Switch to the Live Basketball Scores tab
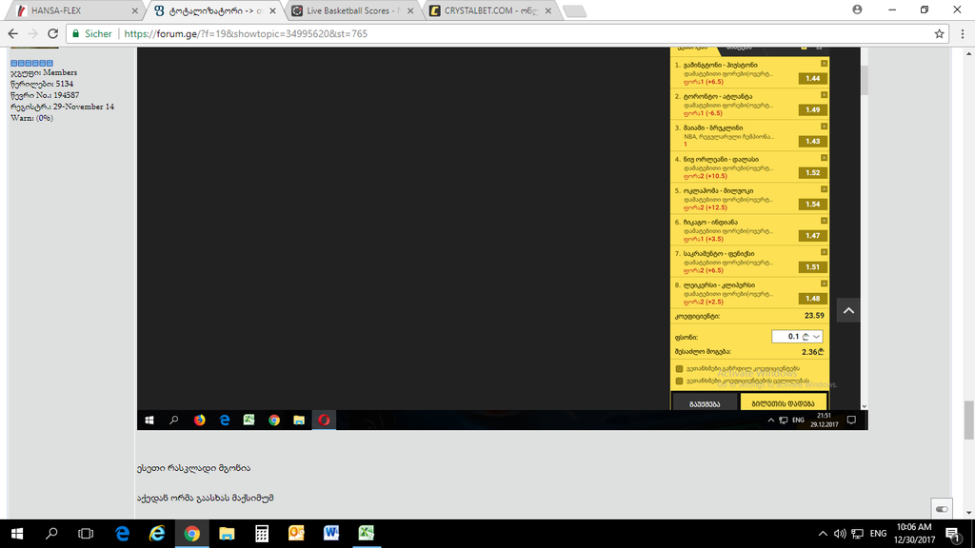Screen dimensions: 975x548 (353, 10)
